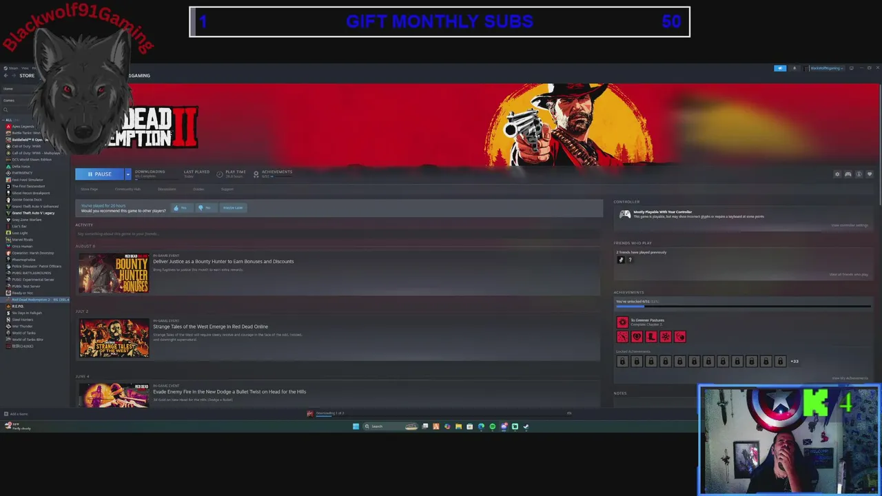Click the achievements progress bar
Image resolution: width=882 pixels, height=496 pixels.
[x=743, y=306]
